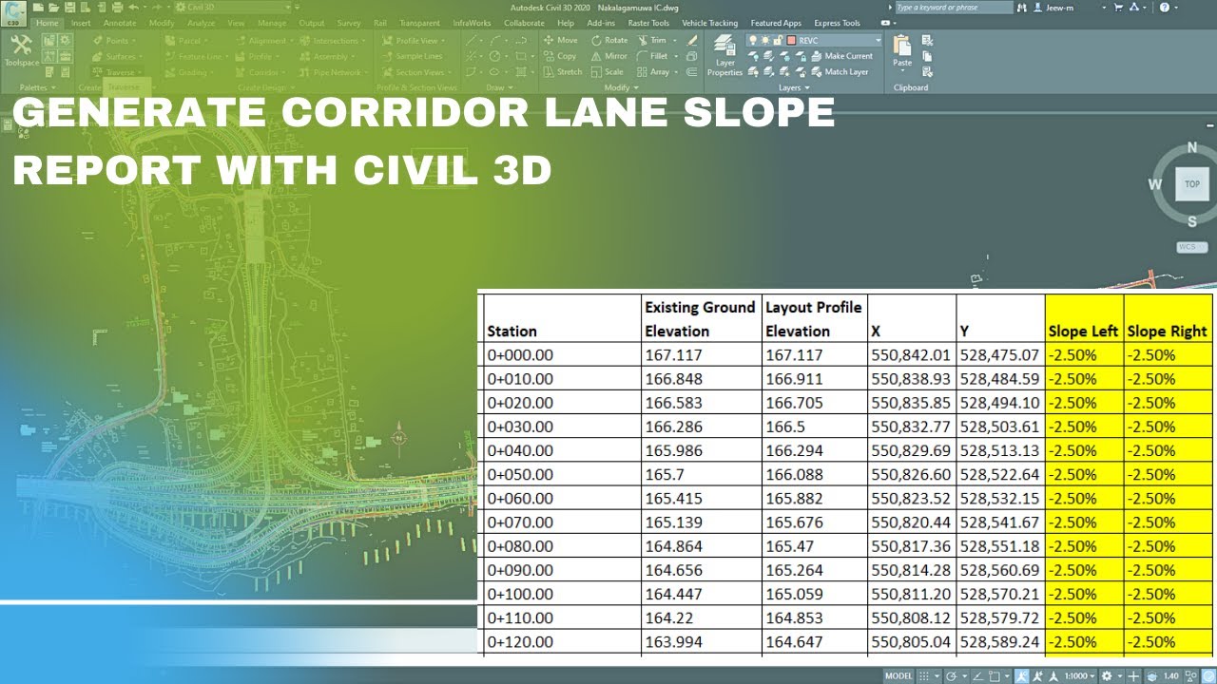Click the 164.647 layout profile elevation cell
Screen dimensions: 1217x684
click(814, 641)
